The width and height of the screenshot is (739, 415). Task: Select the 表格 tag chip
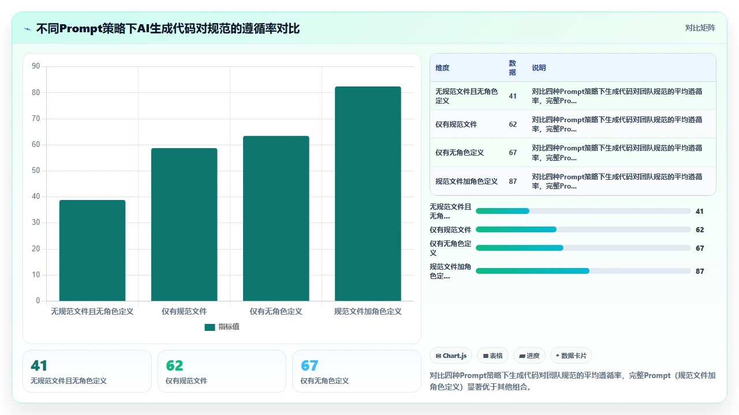[493, 356]
